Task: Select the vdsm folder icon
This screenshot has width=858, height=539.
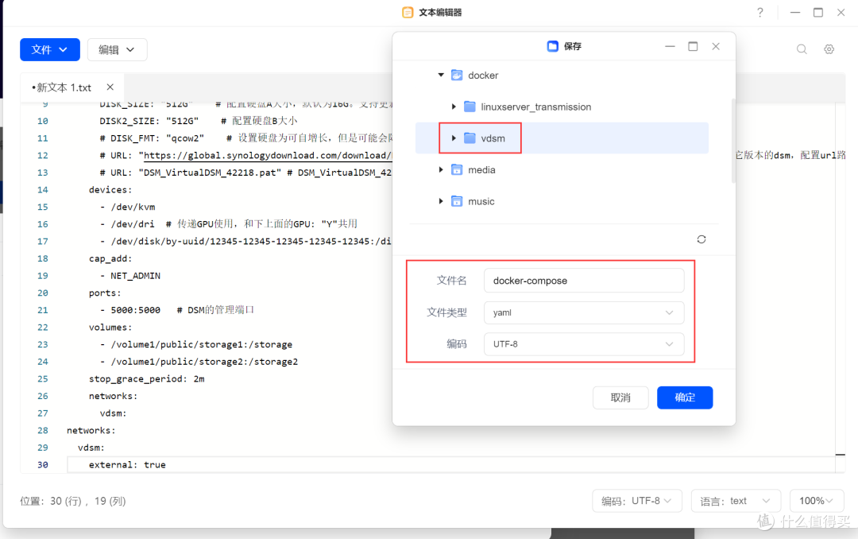Action: pyautogui.click(x=470, y=138)
